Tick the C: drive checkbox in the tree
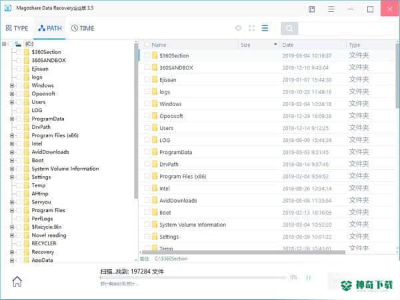This screenshot has height=300, width=400. [10, 44]
